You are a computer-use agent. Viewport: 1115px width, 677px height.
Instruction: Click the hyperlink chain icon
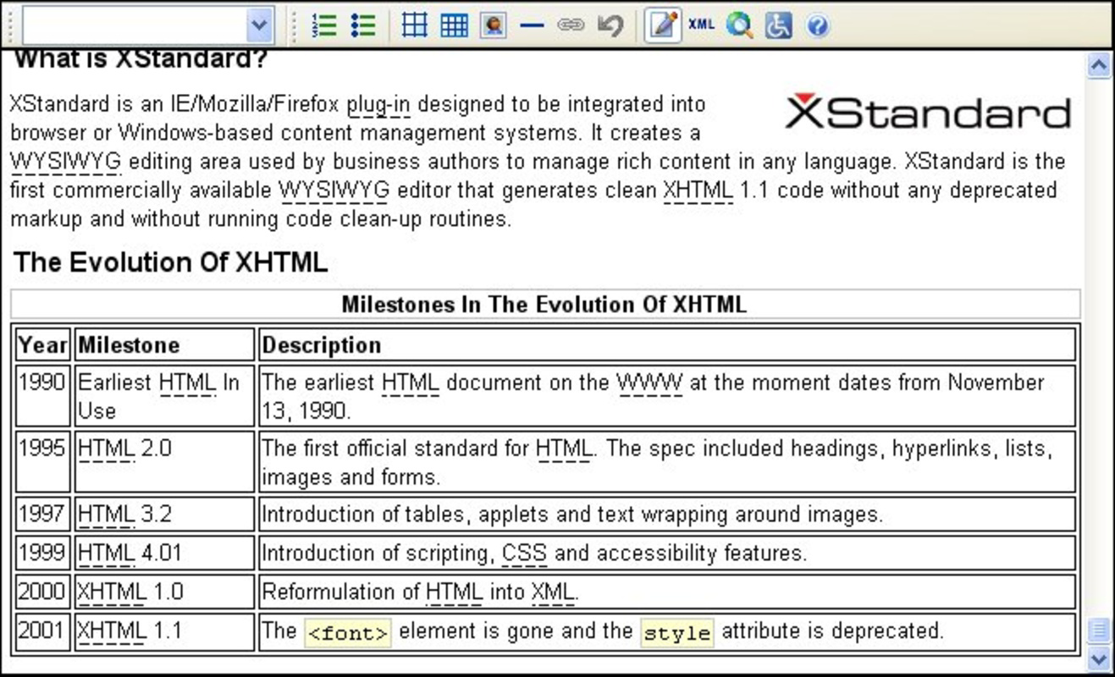[x=571, y=25]
